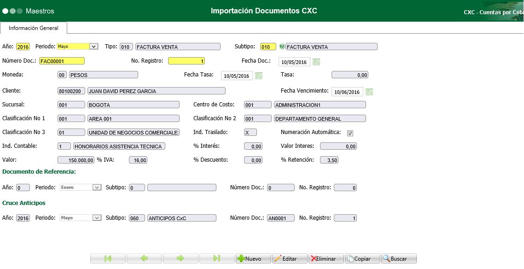Click the Centro de Costo ADMINISTRACION1 field

coord(320,105)
